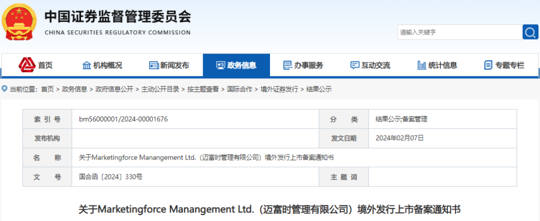Click the date 2024年02月07日

pyautogui.click(x=400, y=138)
